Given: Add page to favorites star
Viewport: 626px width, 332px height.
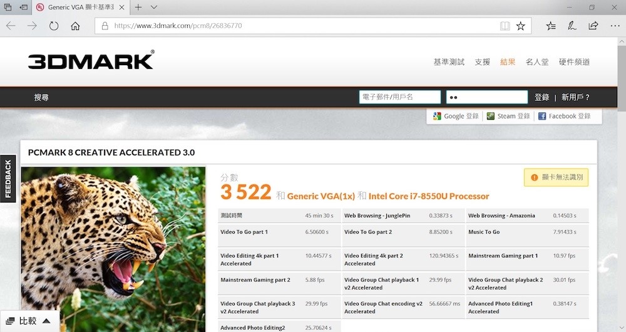Looking at the screenshot, I should (521, 26).
